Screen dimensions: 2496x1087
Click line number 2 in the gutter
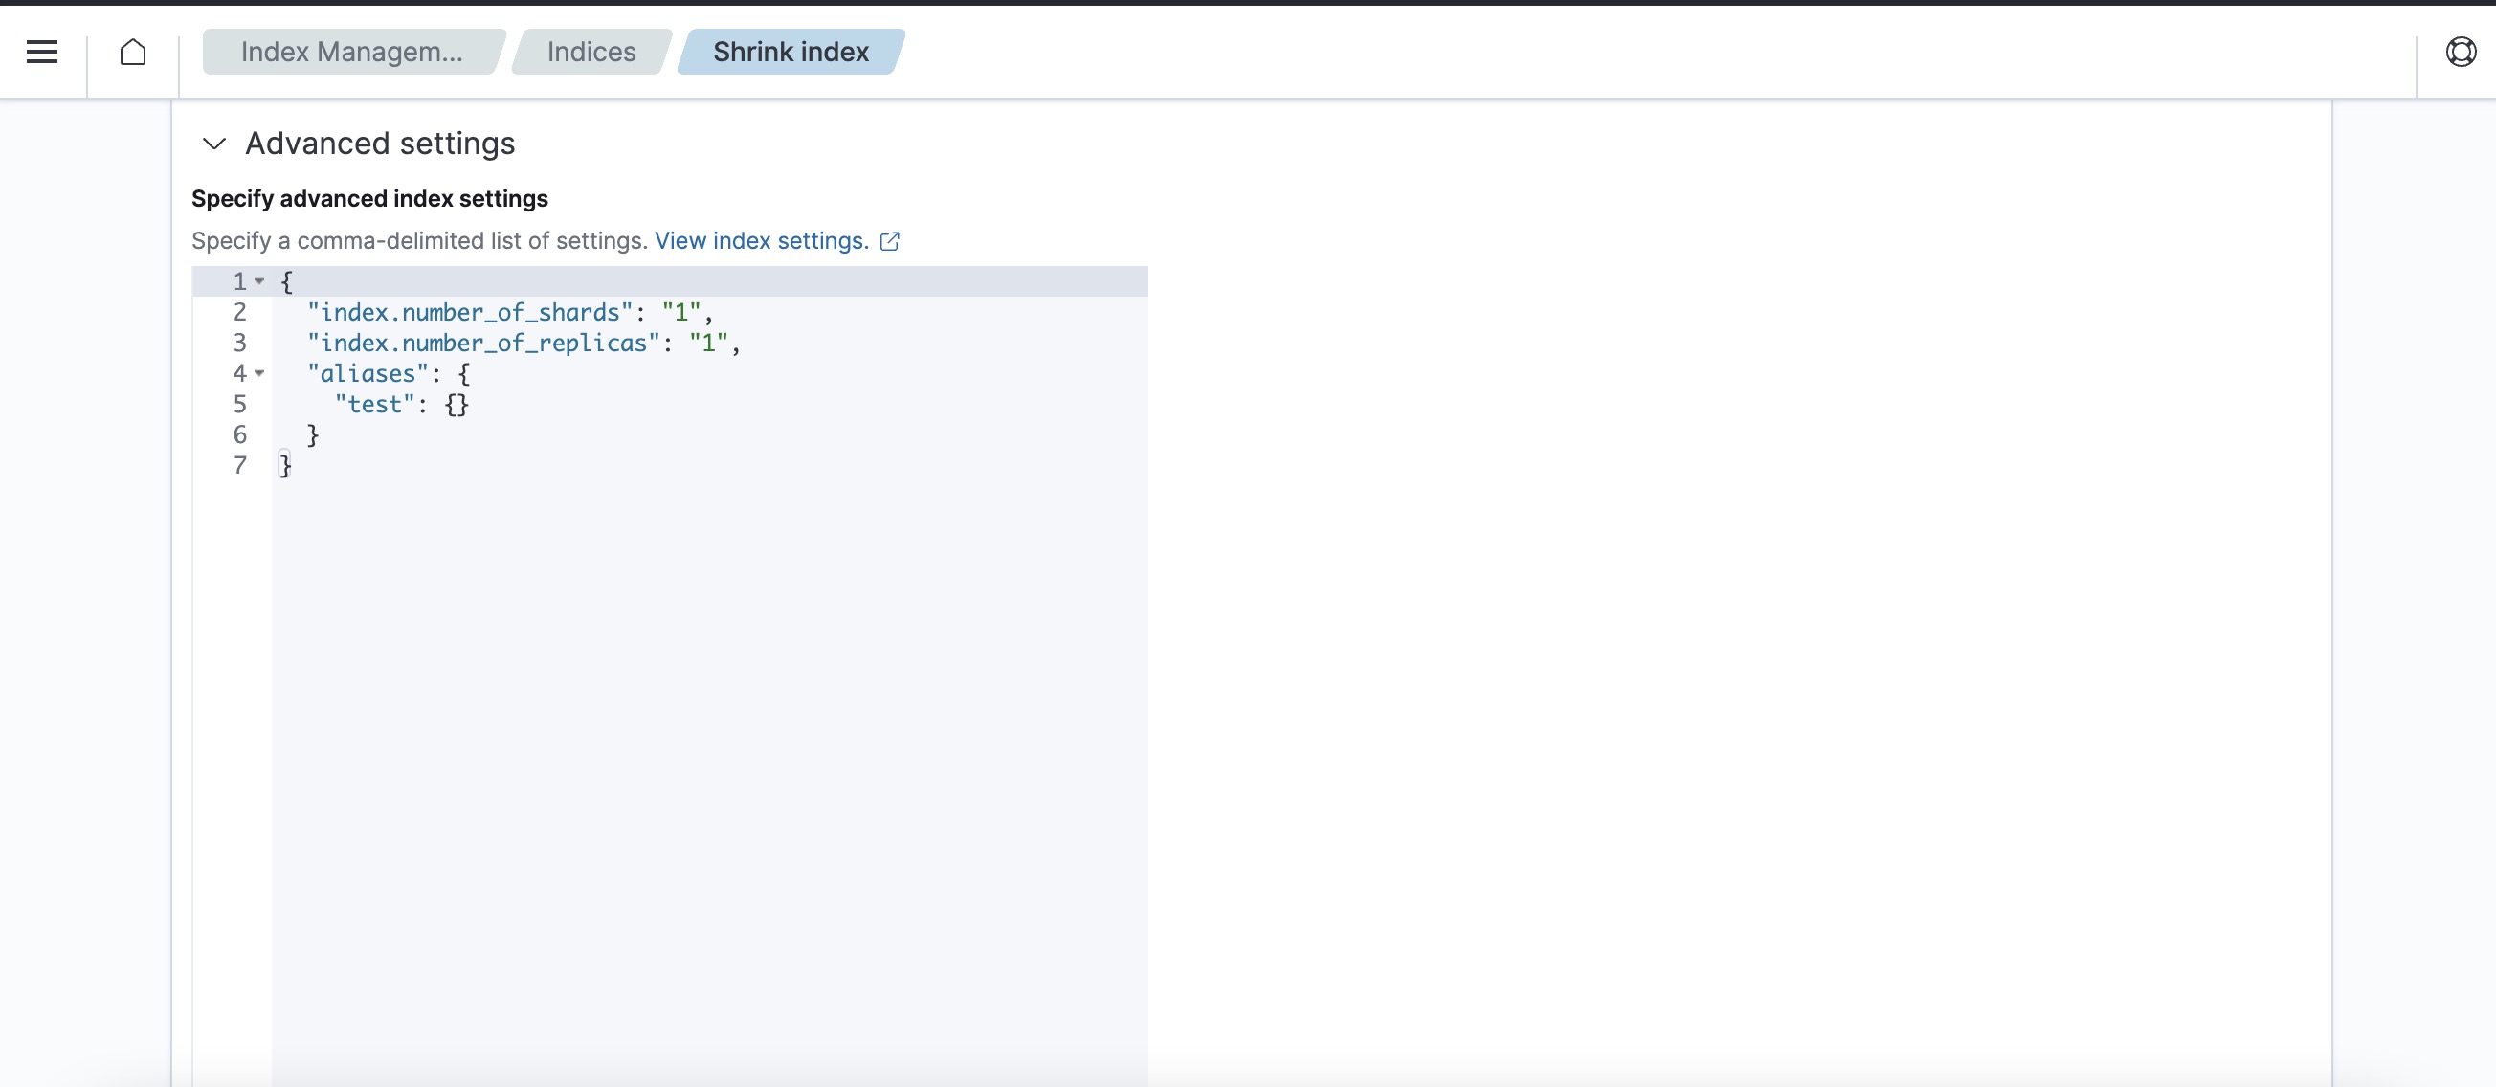pos(239,312)
